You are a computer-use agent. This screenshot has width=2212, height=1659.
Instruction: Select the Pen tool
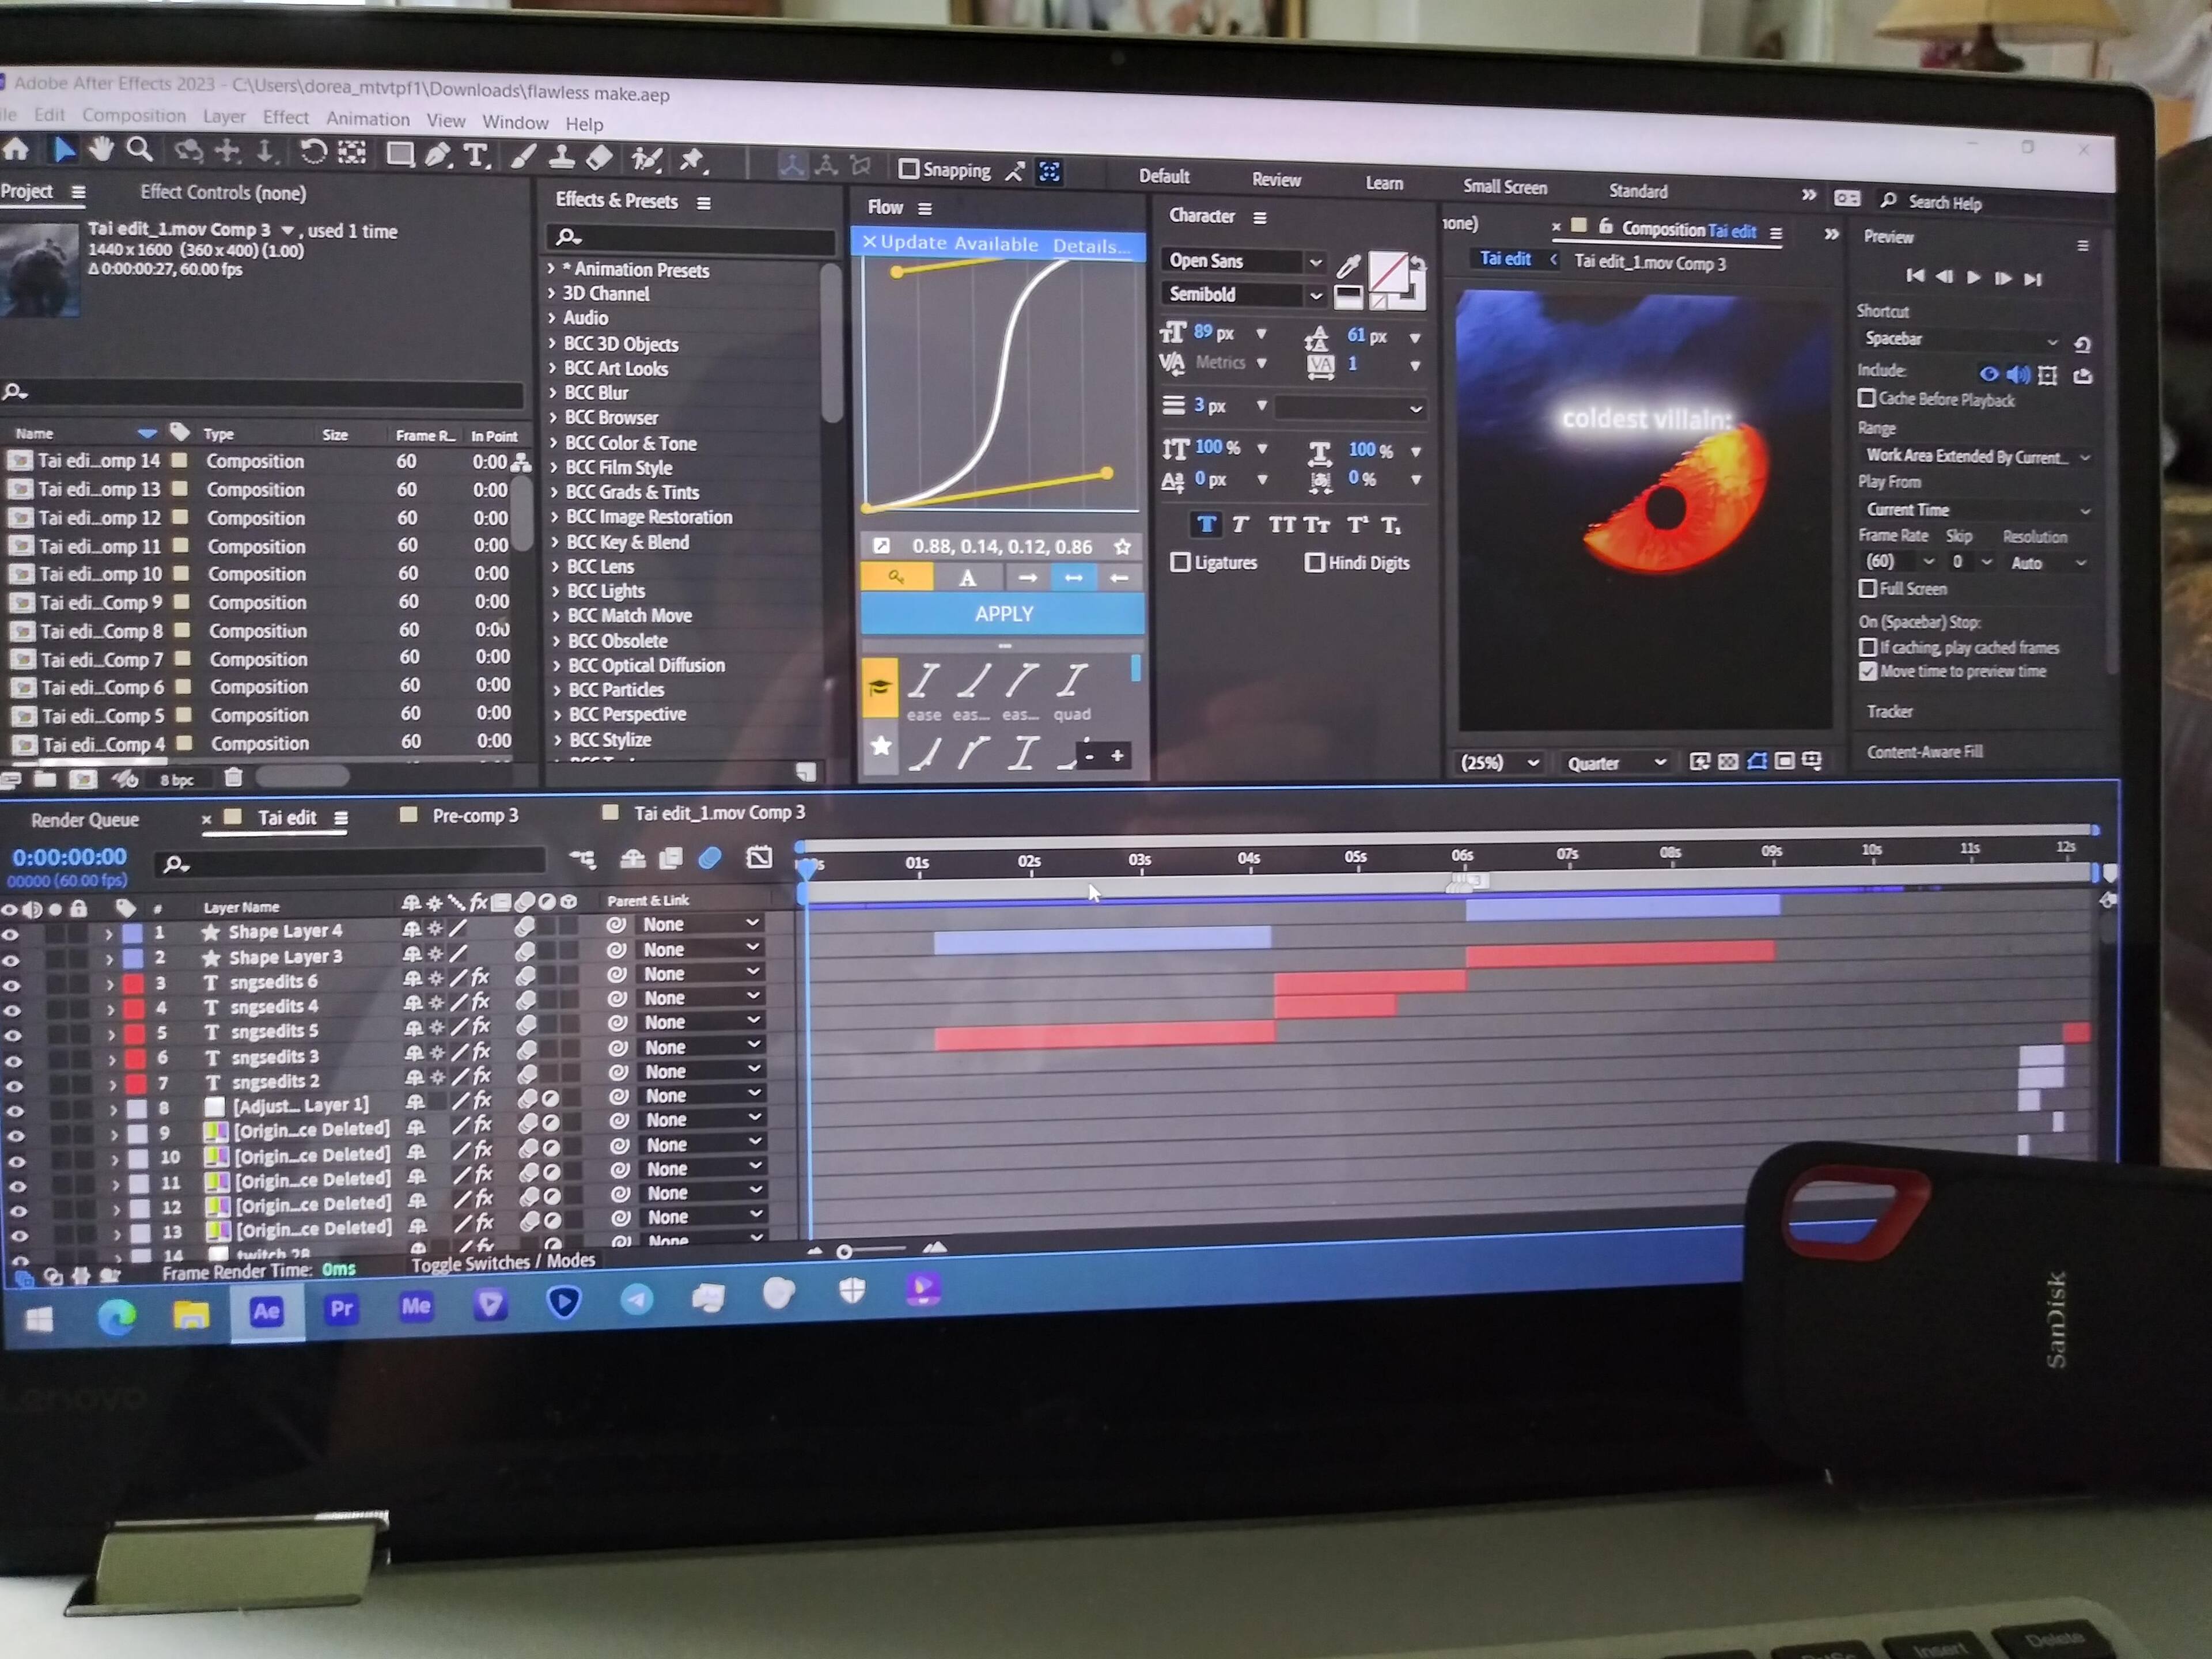pyautogui.click(x=438, y=154)
